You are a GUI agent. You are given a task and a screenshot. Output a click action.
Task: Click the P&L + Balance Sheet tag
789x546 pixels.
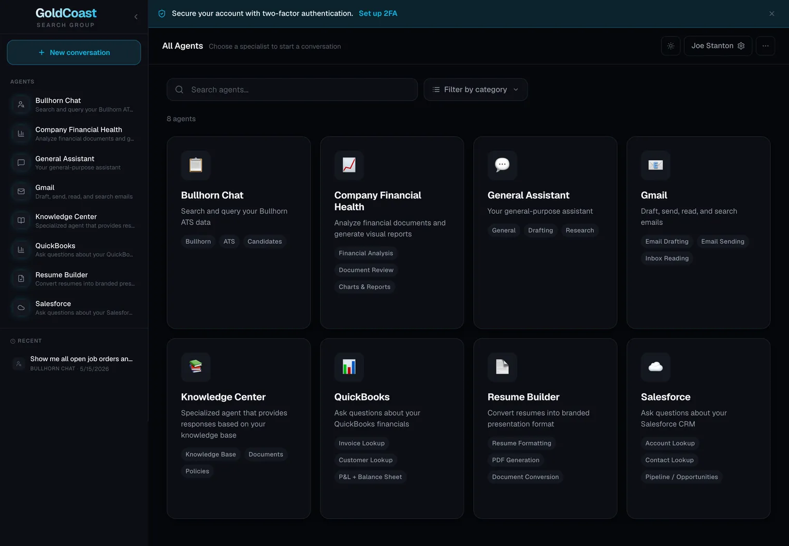point(370,477)
